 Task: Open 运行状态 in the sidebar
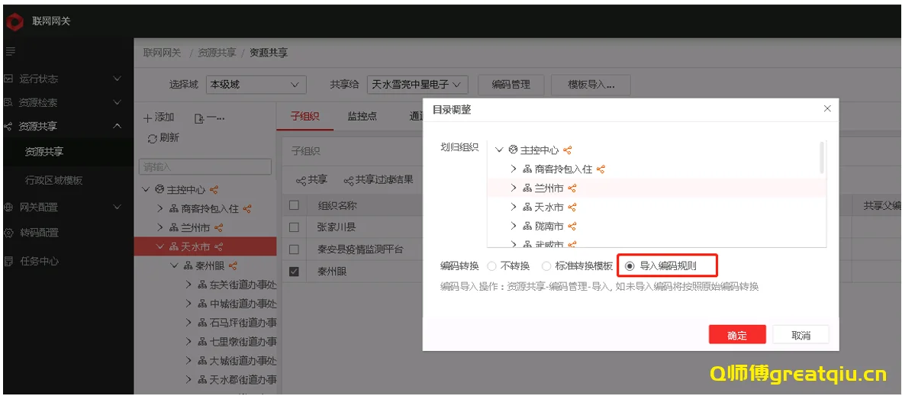[x=39, y=79]
